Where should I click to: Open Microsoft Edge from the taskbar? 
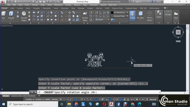click(x=139, y=104)
